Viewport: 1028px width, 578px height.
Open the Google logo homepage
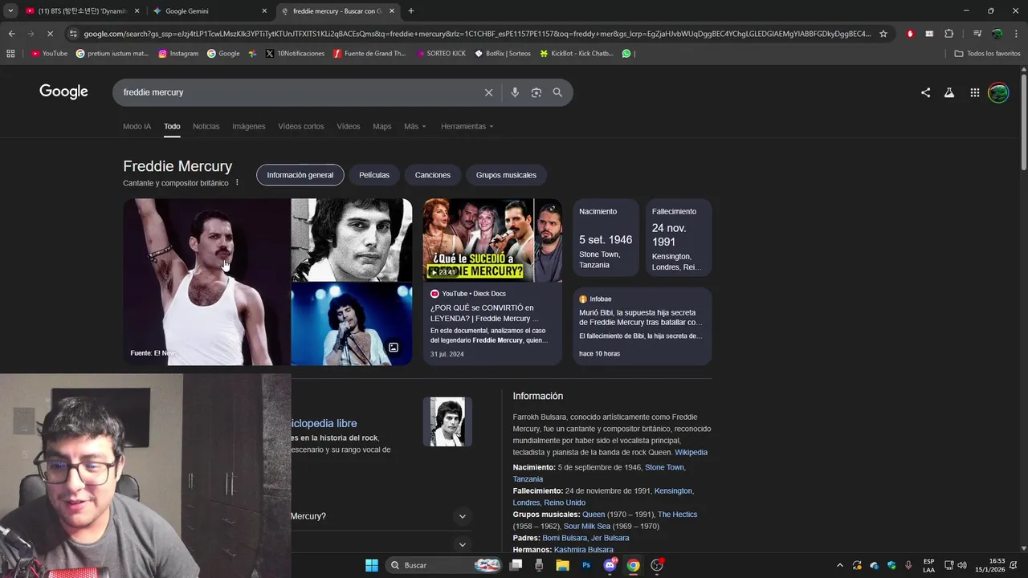(63, 92)
